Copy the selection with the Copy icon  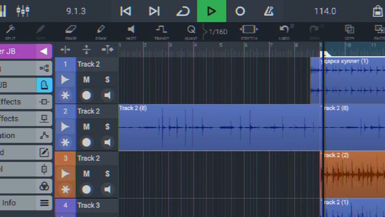(350, 32)
